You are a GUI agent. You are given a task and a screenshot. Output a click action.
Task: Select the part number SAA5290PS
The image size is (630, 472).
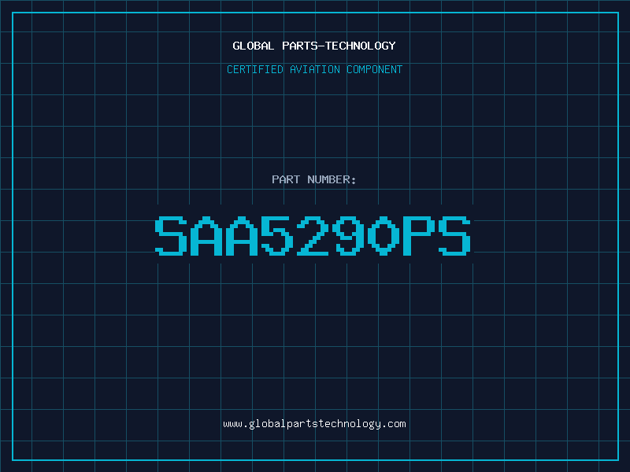coord(313,235)
